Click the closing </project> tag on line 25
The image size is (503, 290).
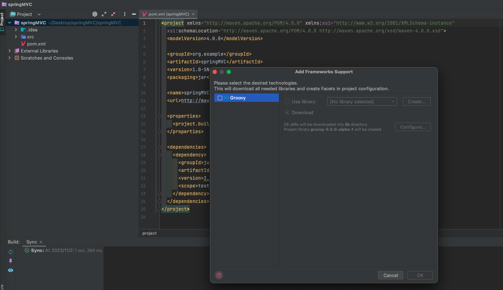tap(175, 209)
